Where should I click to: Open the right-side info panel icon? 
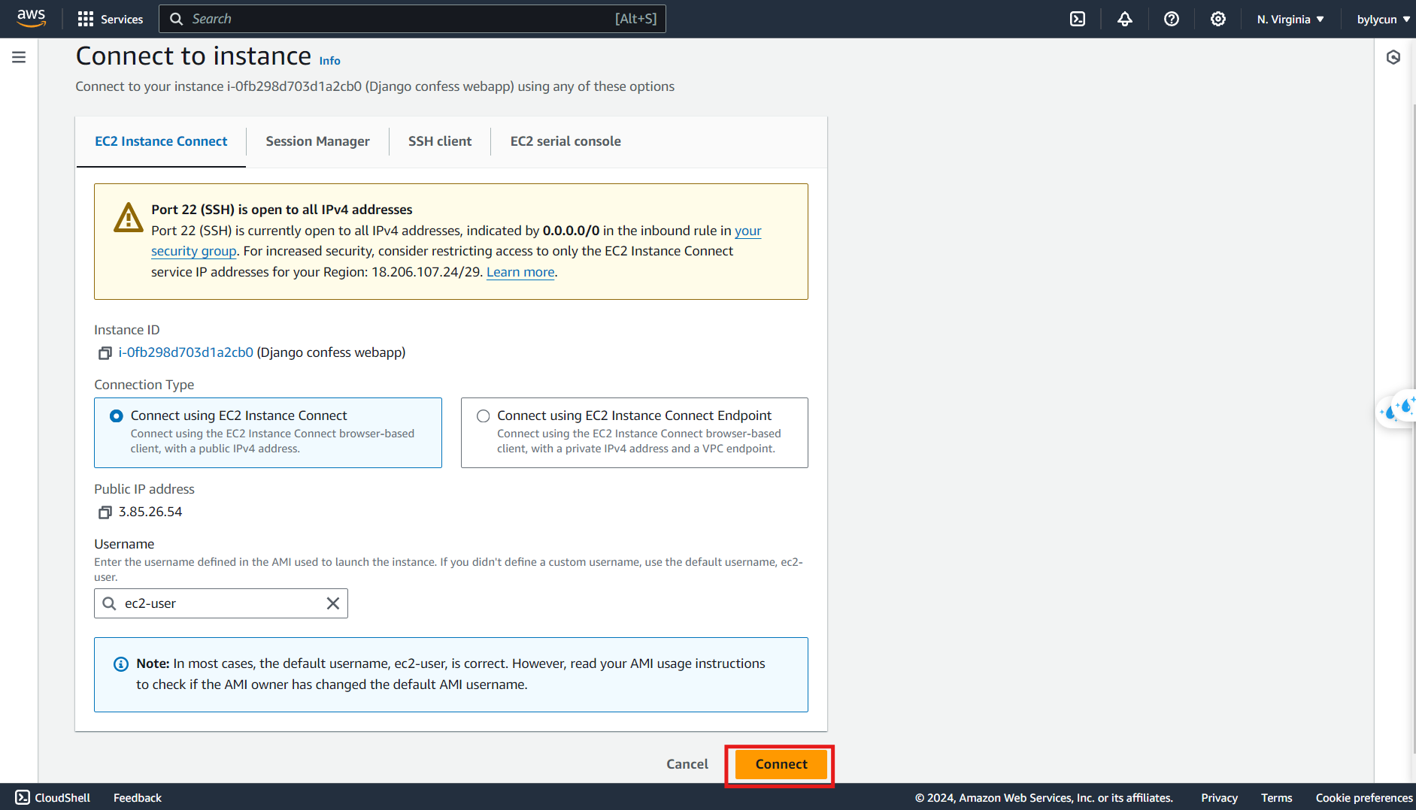(1393, 57)
